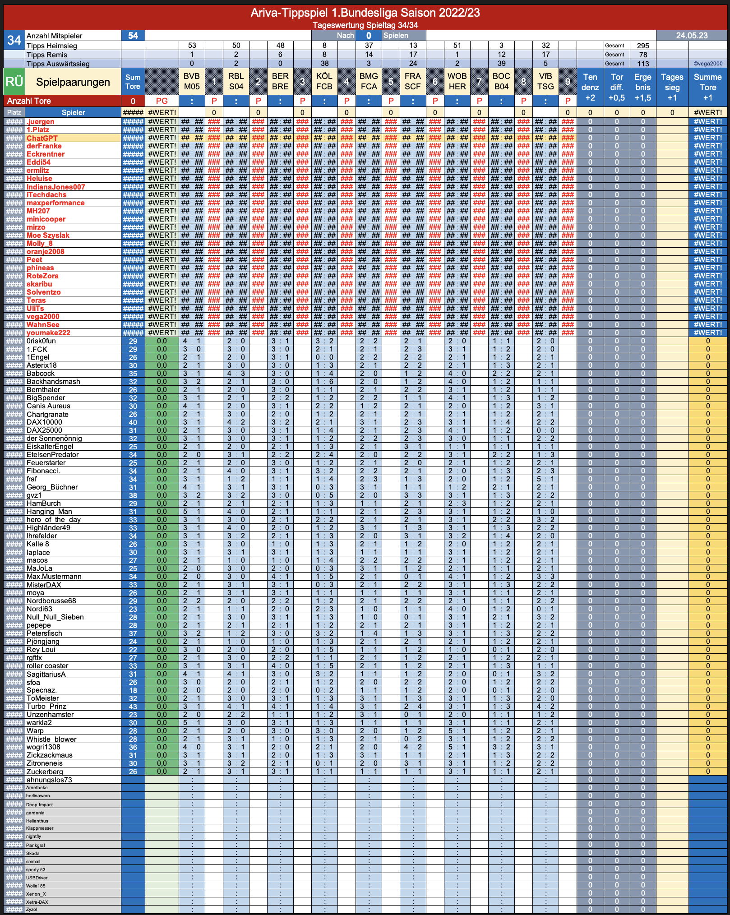Click Sum Tore value 43 for Turbo_Prinz
730x915 pixels.
133,706
